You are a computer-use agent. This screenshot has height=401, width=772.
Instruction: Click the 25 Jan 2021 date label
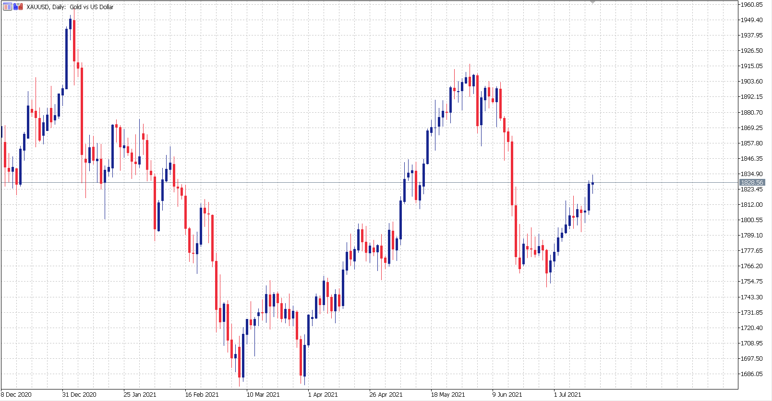point(140,395)
